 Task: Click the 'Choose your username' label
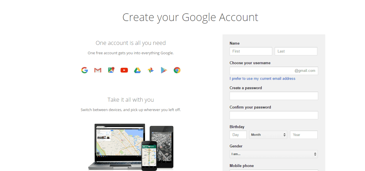pos(250,63)
